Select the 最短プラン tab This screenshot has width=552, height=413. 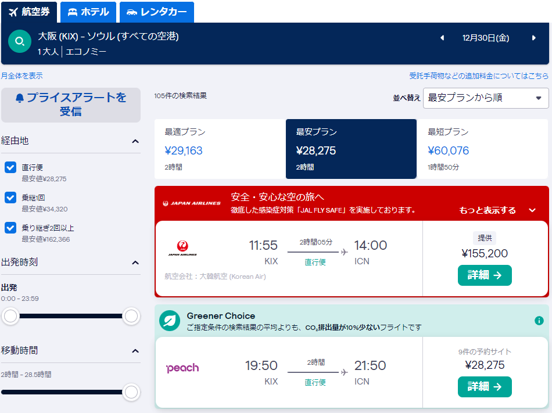(482, 149)
